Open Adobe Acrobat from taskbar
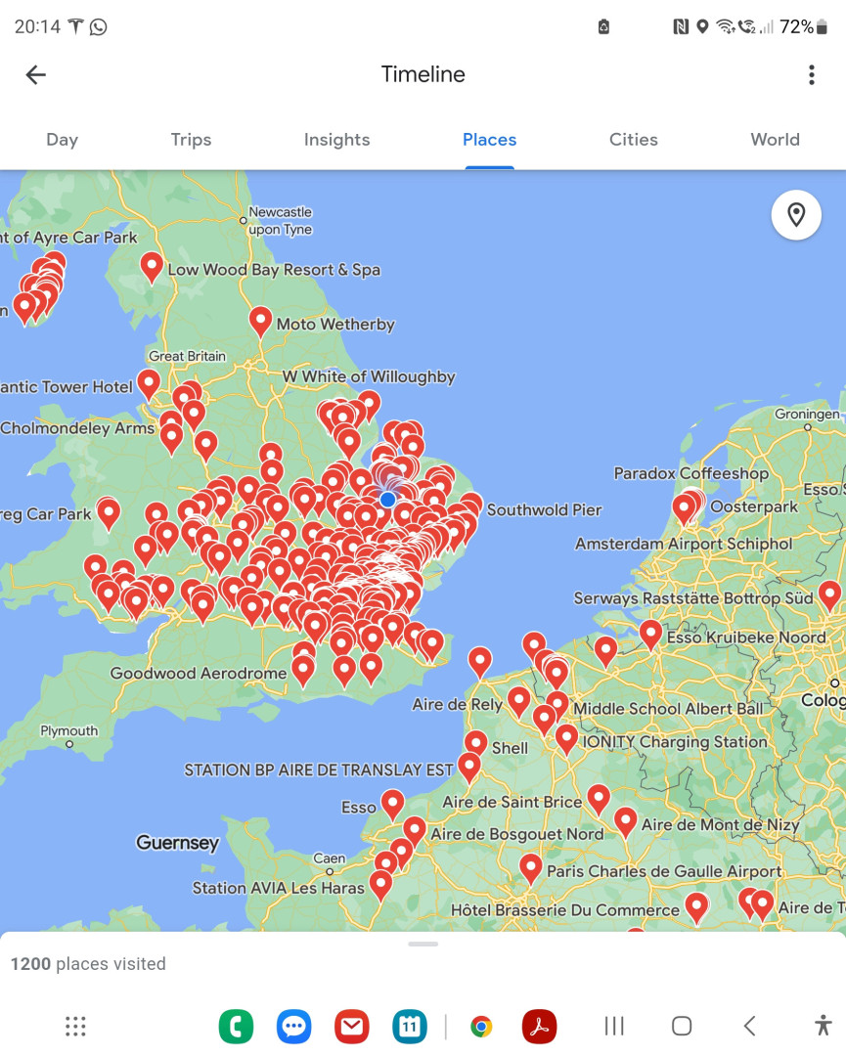The width and height of the screenshot is (846, 1056). pos(539,1027)
